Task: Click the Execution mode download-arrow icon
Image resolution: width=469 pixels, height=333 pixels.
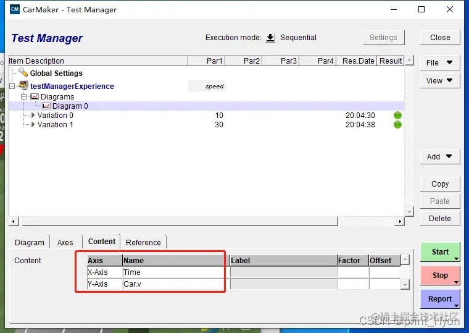Action: coord(270,38)
